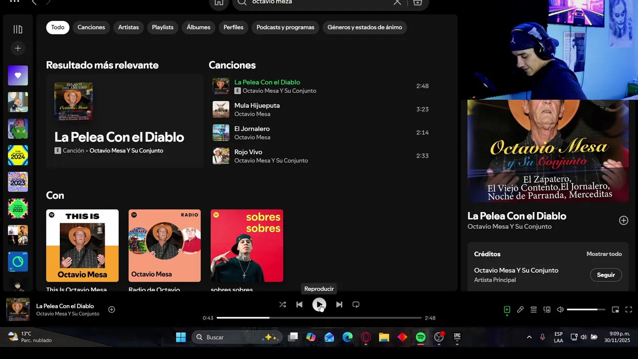Viewport: 638px width, 359px height.
Task: Filter results by Álbumes
Action: click(x=198, y=27)
